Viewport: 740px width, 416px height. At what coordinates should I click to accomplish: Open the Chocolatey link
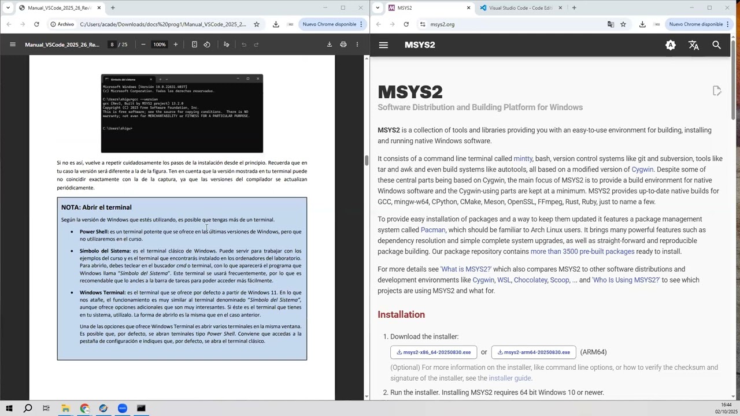tap(531, 280)
